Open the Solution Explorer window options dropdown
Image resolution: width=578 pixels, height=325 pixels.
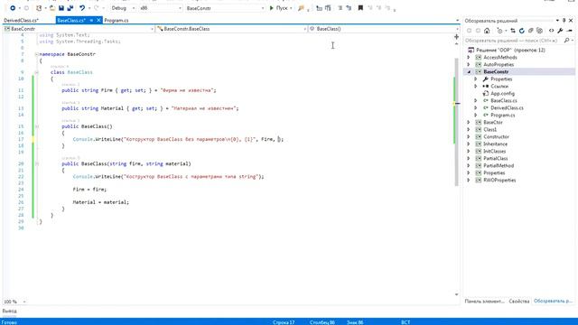tap(557, 21)
